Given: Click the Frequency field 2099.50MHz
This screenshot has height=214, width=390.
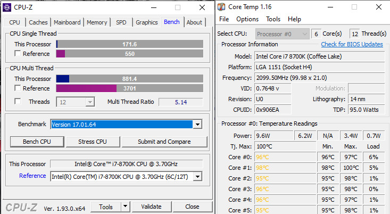Looking at the screenshot, I should click(x=320, y=78).
